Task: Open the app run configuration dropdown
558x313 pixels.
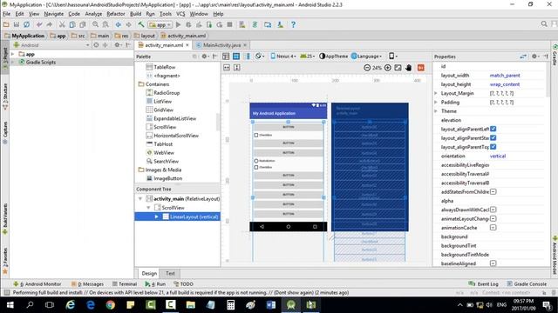Action: click(x=160, y=24)
